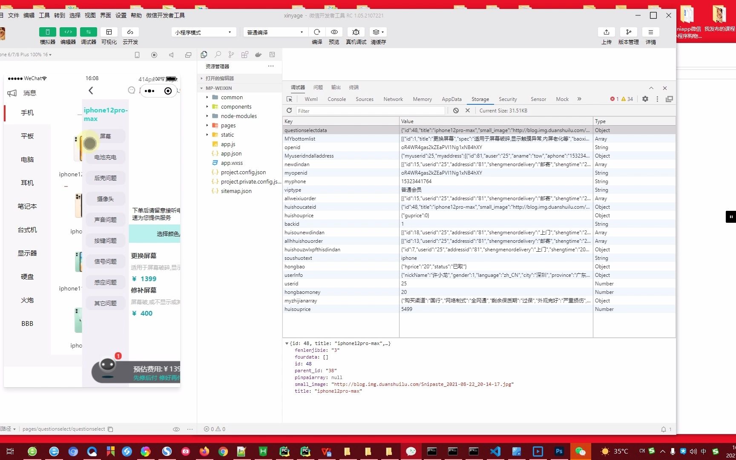Open the visualization (可视化) tool
The height and width of the screenshot is (460, 736).
coord(109,32)
